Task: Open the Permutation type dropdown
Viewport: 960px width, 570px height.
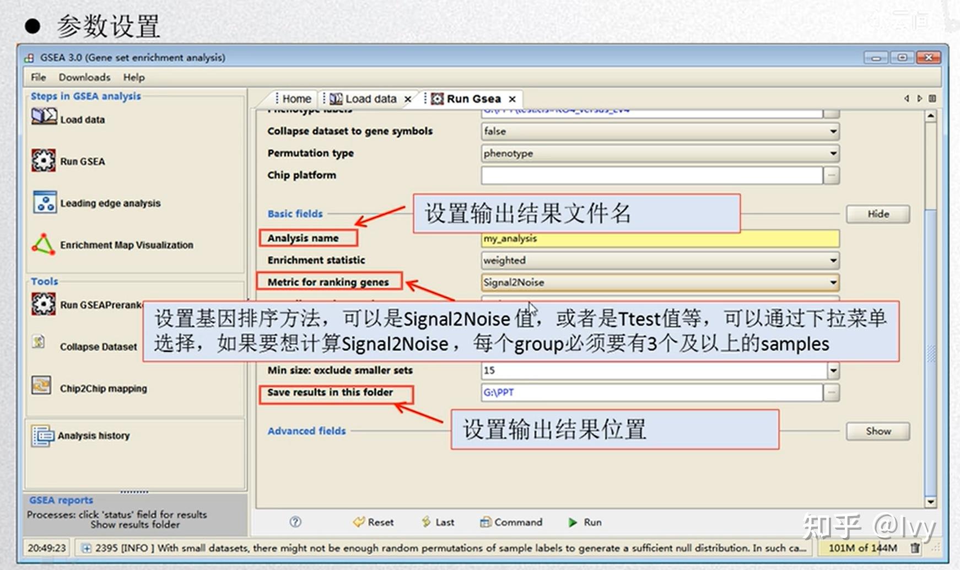Action: click(x=834, y=153)
